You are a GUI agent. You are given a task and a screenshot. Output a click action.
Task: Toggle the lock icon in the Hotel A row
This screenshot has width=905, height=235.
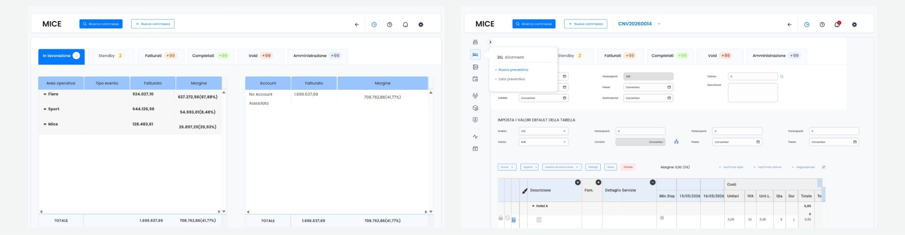[501, 218]
